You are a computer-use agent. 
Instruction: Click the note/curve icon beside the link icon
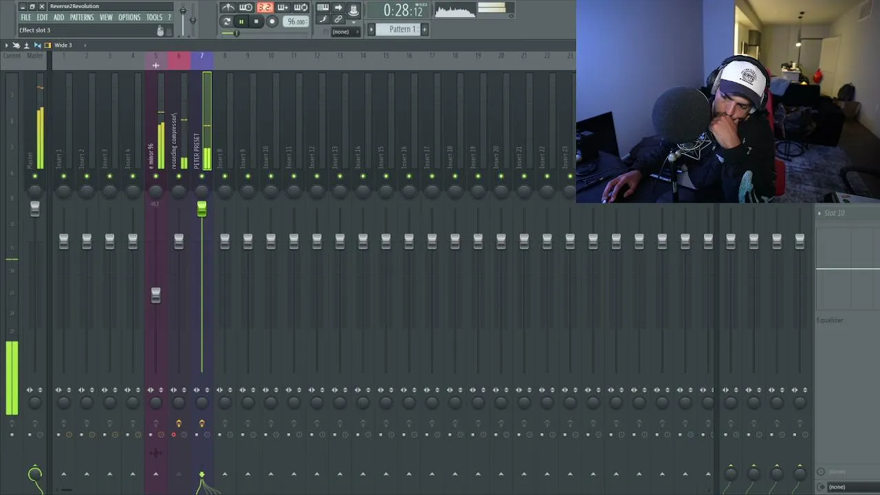click(323, 20)
